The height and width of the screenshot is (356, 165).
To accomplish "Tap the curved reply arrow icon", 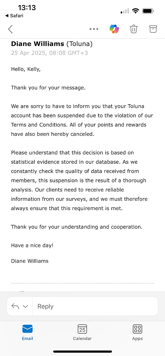I will pos(15,306).
